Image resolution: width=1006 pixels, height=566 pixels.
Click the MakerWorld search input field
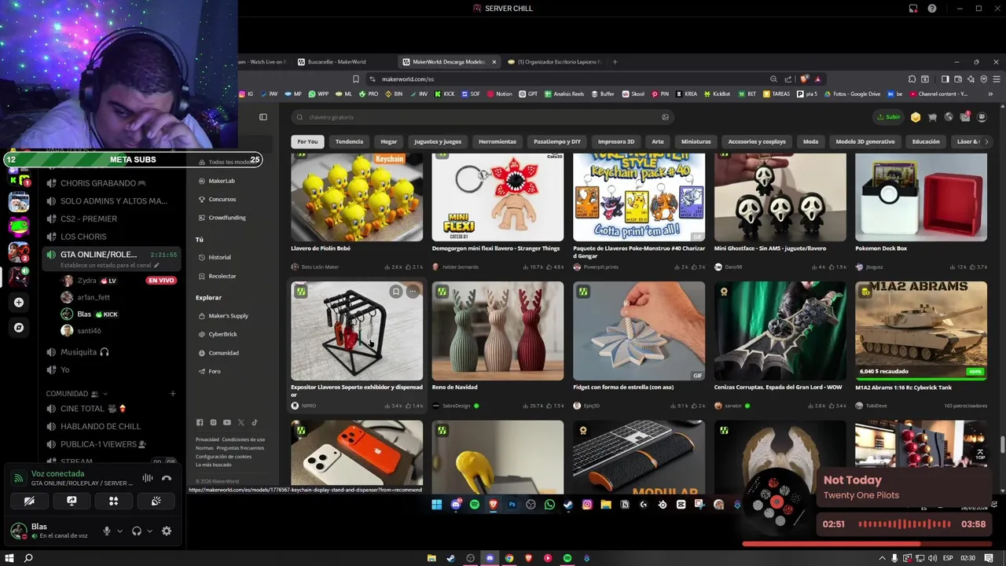pos(482,117)
